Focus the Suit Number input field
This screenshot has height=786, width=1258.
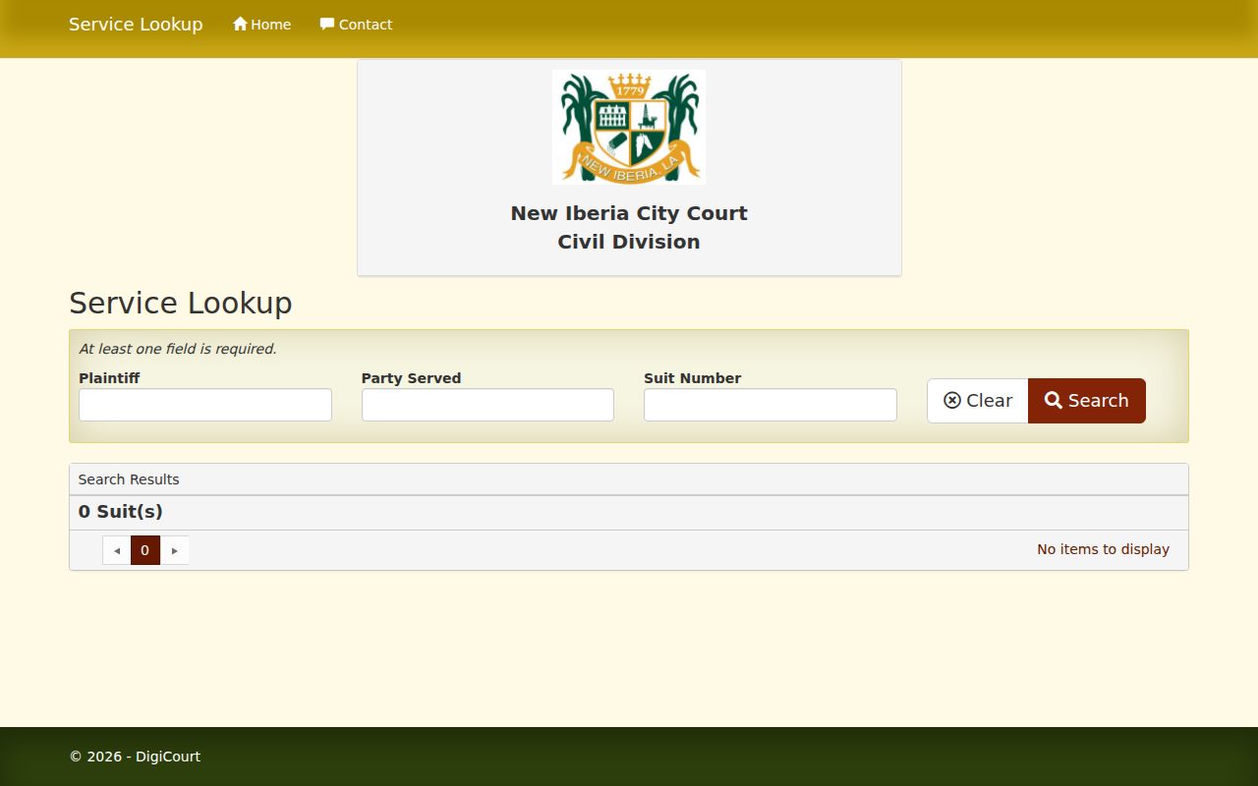771,405
